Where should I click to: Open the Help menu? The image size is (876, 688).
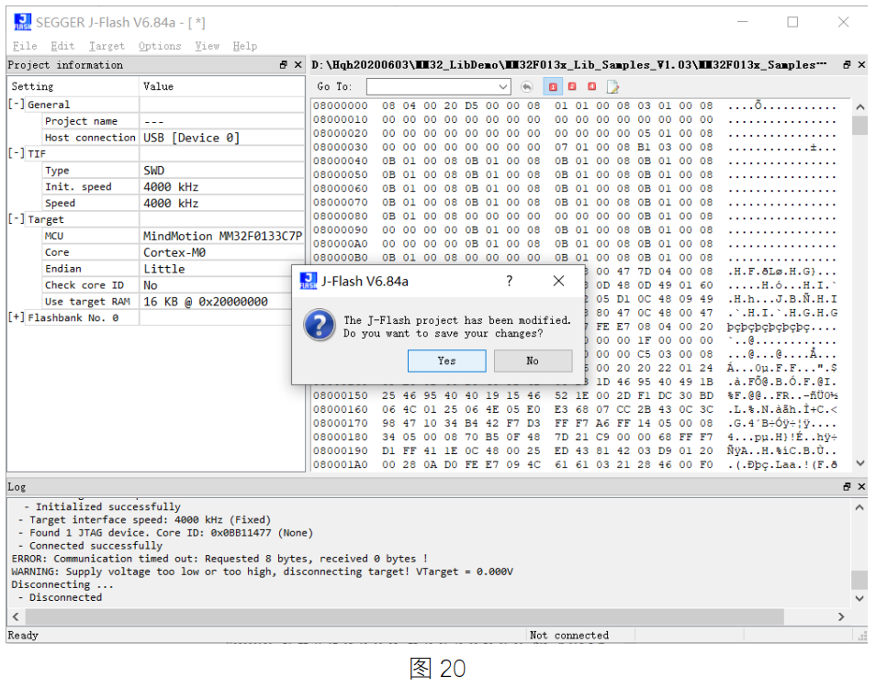[244, 46]
